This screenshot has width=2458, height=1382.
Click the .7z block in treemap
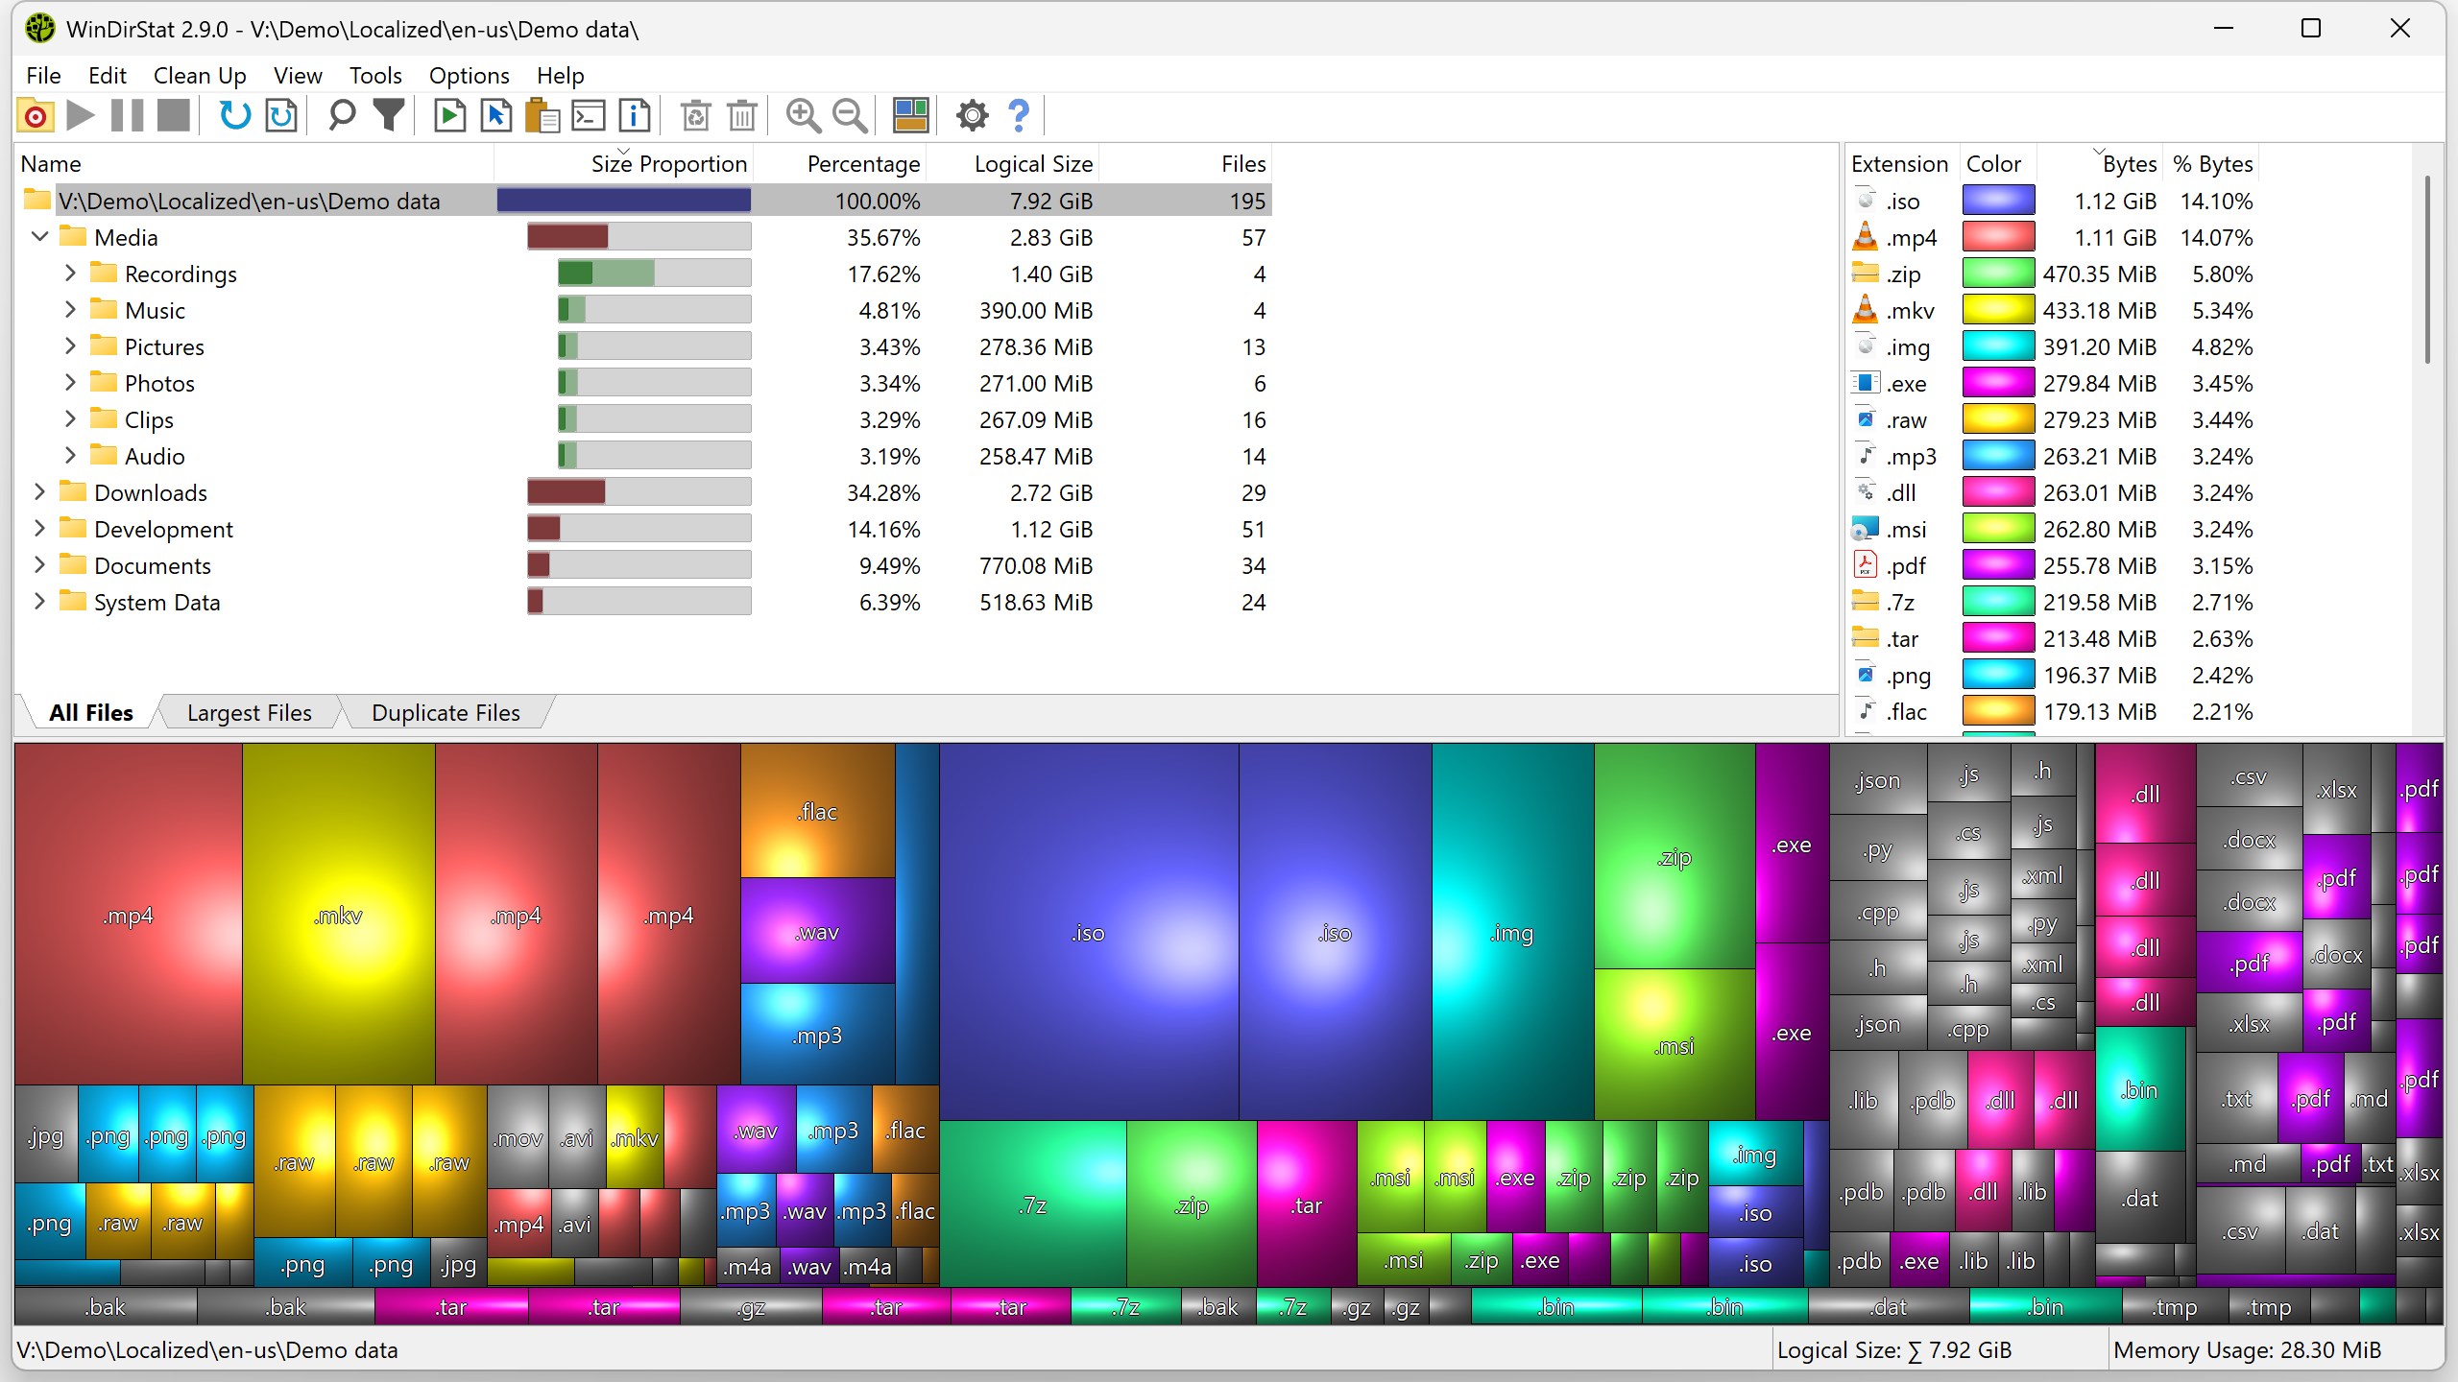pyautogui.click(x=1033, y=1204)
